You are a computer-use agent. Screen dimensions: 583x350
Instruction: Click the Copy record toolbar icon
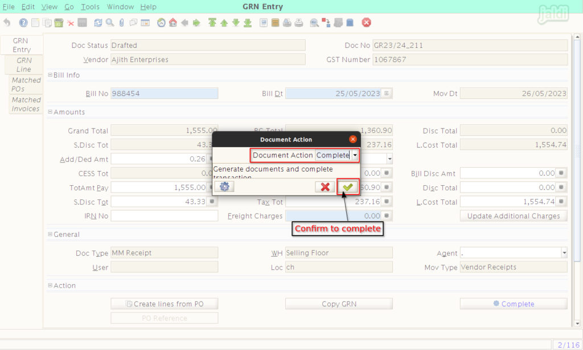coord(47,23)
